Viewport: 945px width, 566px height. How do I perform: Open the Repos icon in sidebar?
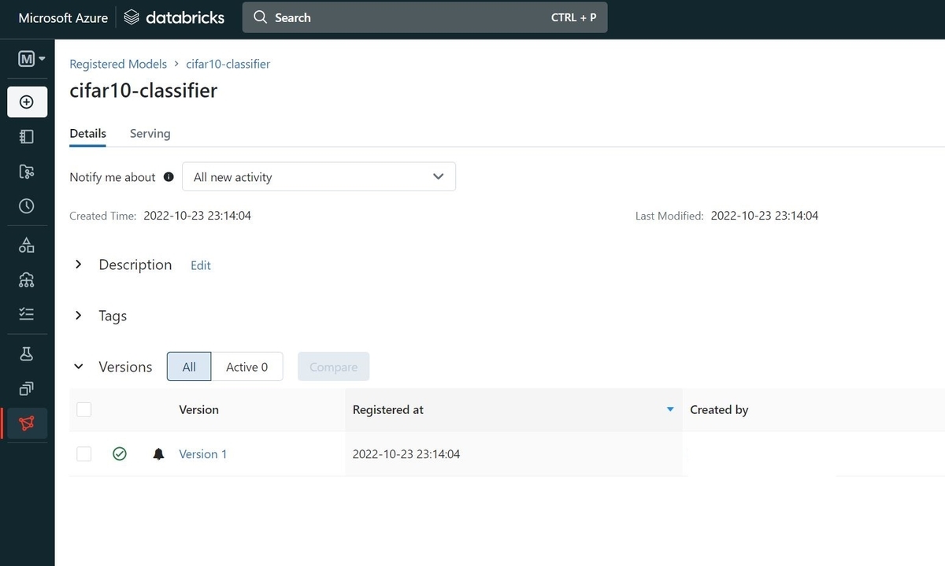click(27, 172)
